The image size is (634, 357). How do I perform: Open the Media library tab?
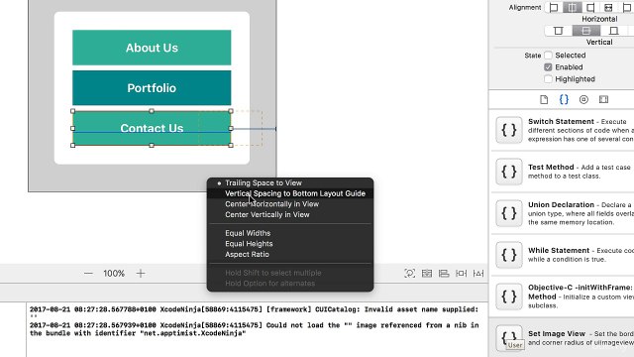(x=603, y=99)
